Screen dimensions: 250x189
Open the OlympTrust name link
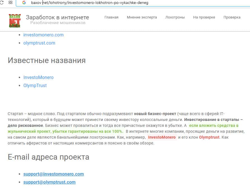click(x=35, y=85)
